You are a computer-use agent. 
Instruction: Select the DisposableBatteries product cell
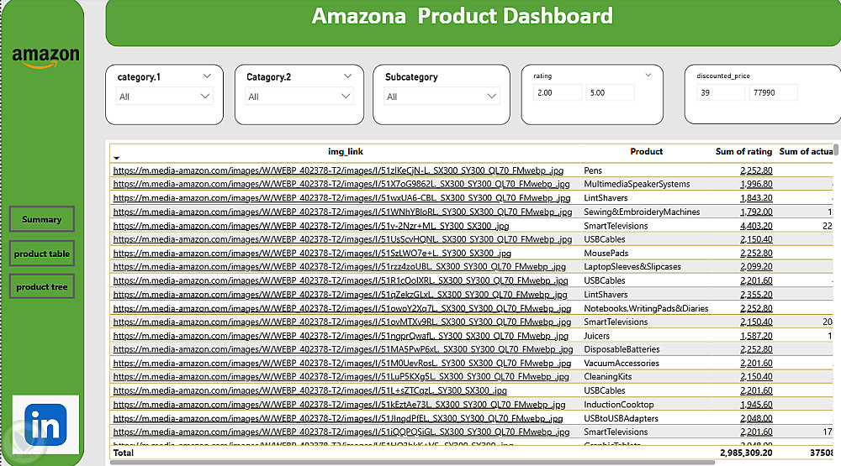tap(621, 349)
